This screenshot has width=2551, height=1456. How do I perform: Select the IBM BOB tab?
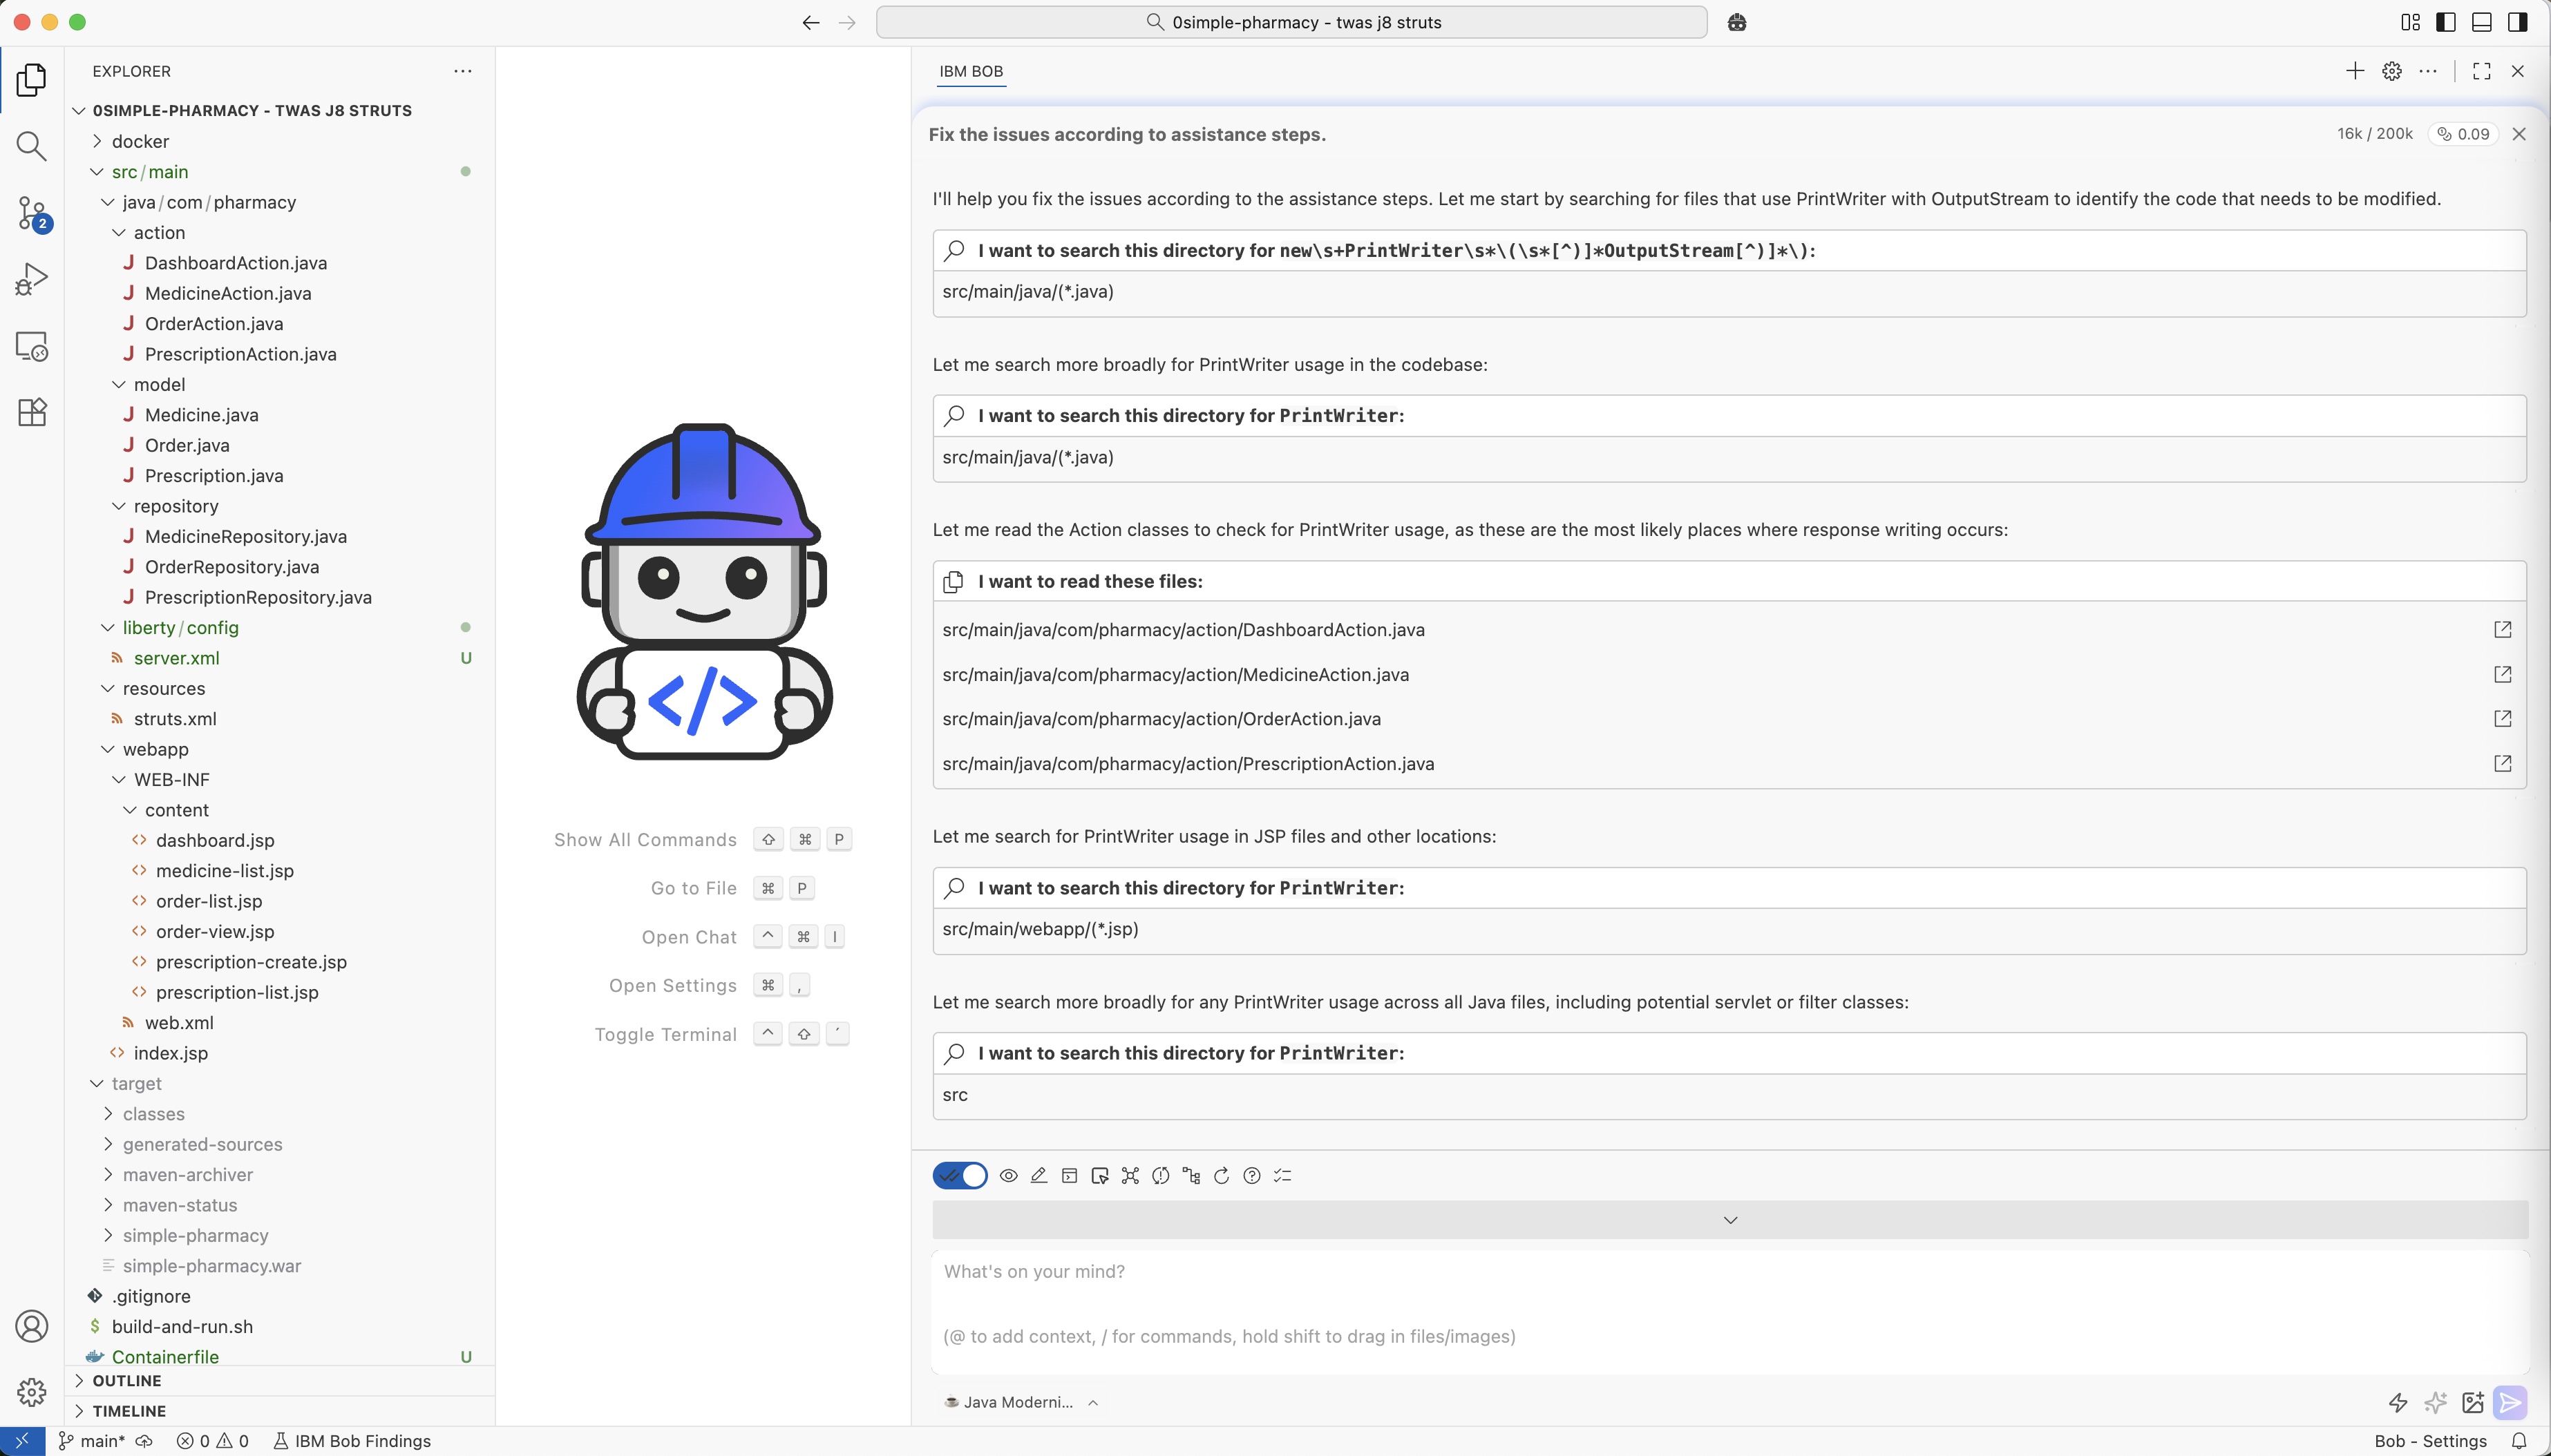(970, 71)
